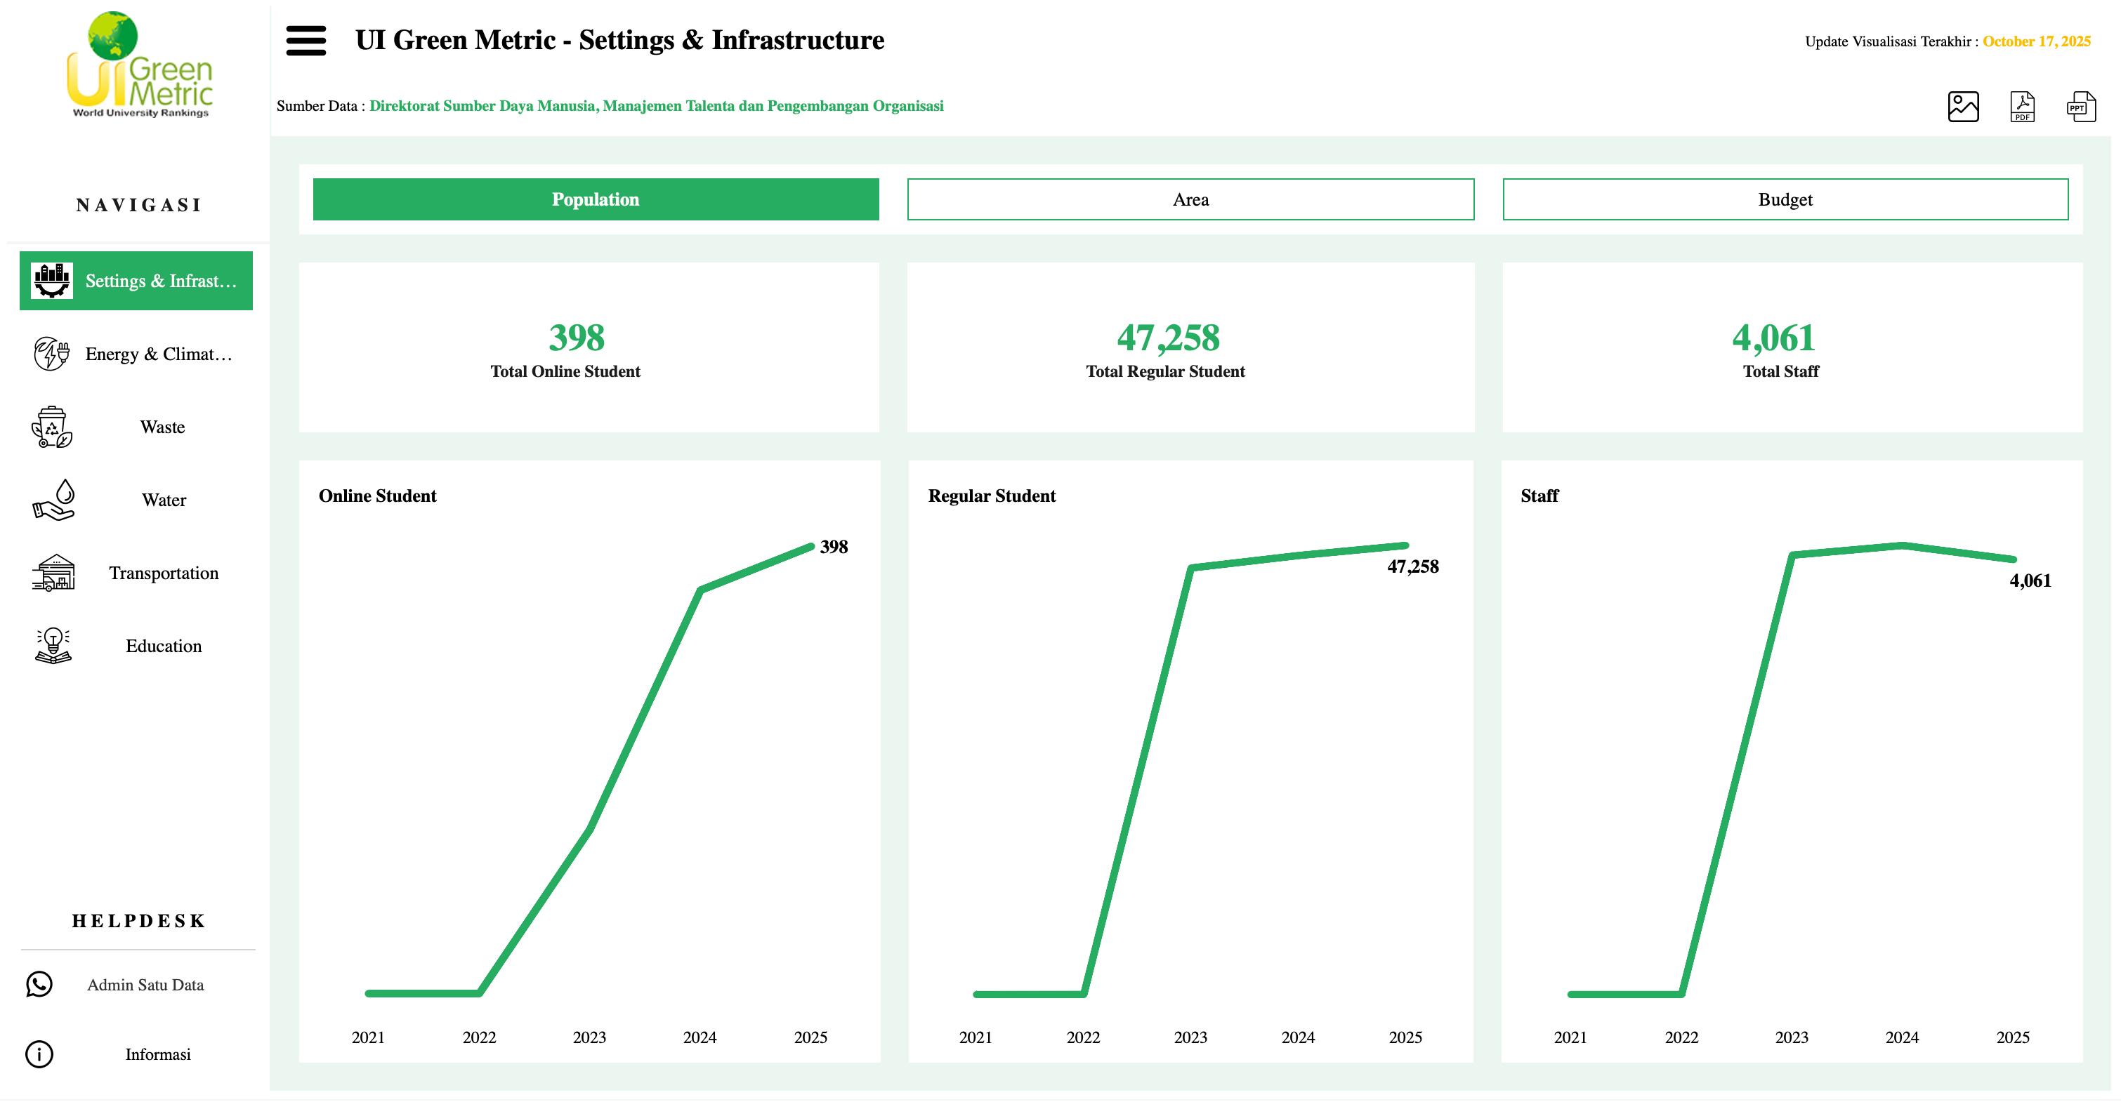The height and width of the screenshot is (1102, 2121).
Task: Switch to the Area tab
Action: point(1190,199)
